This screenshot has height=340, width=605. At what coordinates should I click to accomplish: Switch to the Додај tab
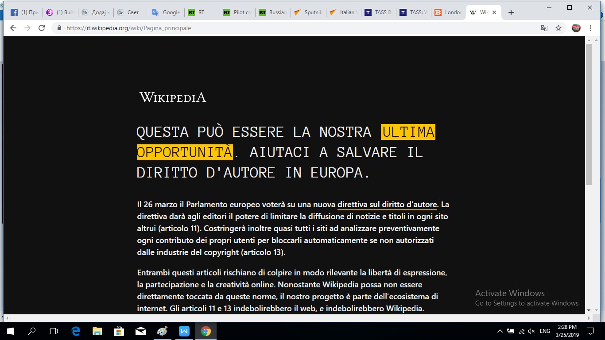click(x=96, y=12)
